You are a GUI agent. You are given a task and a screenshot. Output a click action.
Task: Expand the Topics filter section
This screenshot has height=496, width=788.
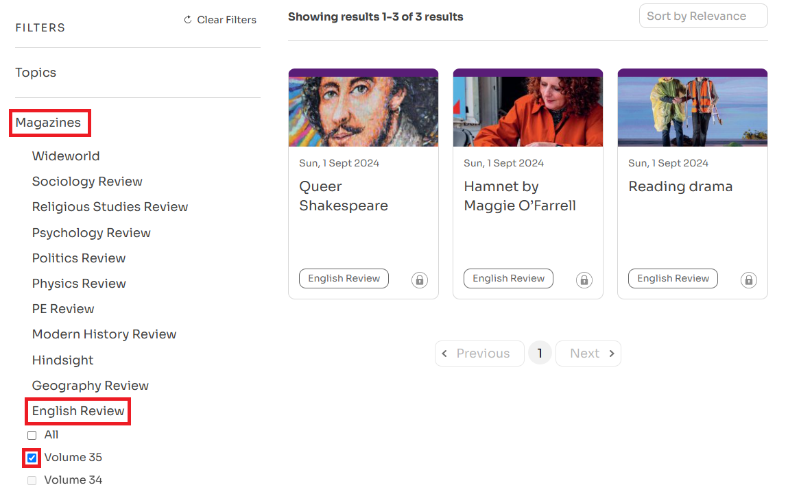[x=36, y=73]
